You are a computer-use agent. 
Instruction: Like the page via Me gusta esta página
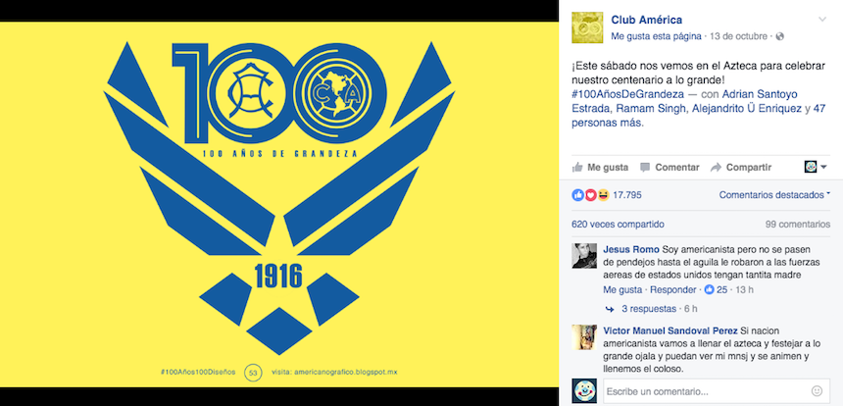tap(656, 36)
